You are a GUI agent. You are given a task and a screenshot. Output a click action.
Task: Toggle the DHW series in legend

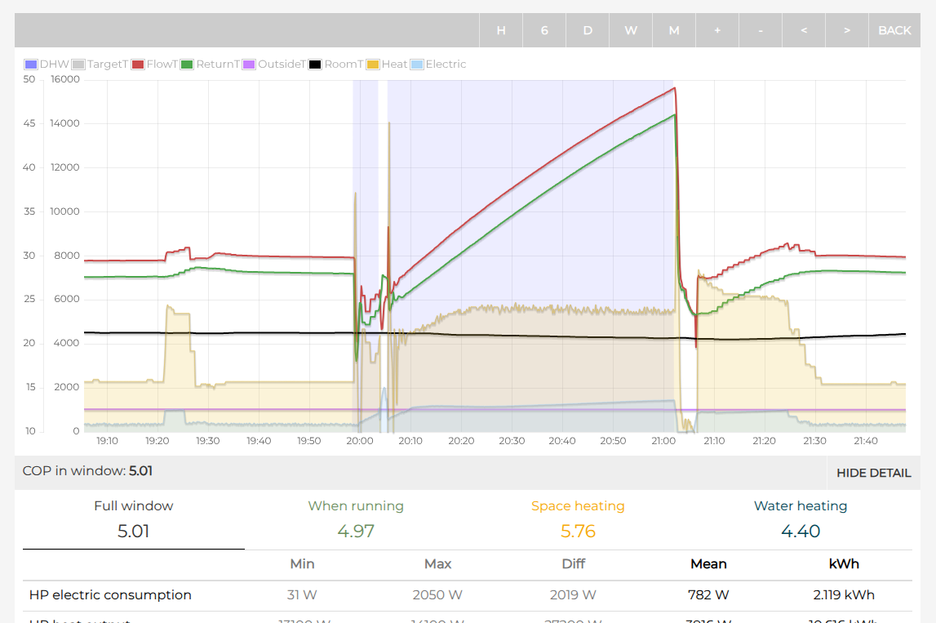(x=47, y=65)
